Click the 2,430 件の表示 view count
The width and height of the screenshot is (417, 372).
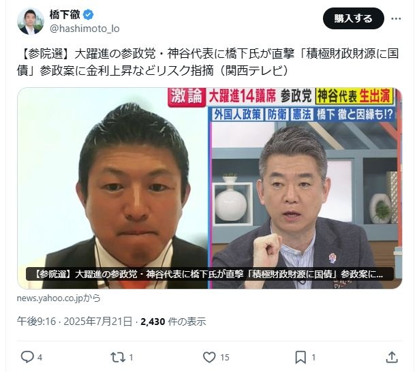(173, 321)
